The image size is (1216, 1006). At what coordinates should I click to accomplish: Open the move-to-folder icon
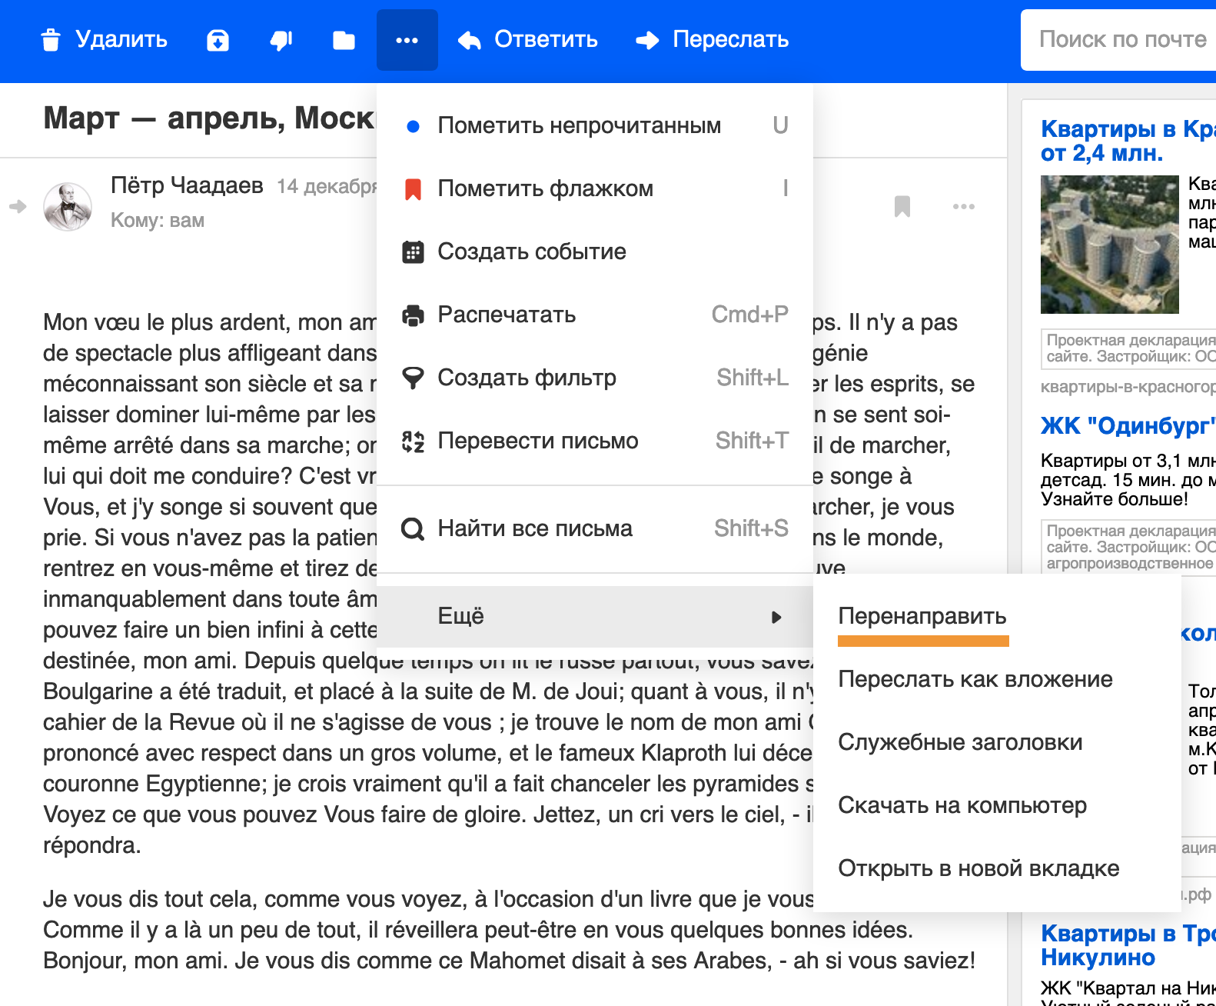pos(344,40)
